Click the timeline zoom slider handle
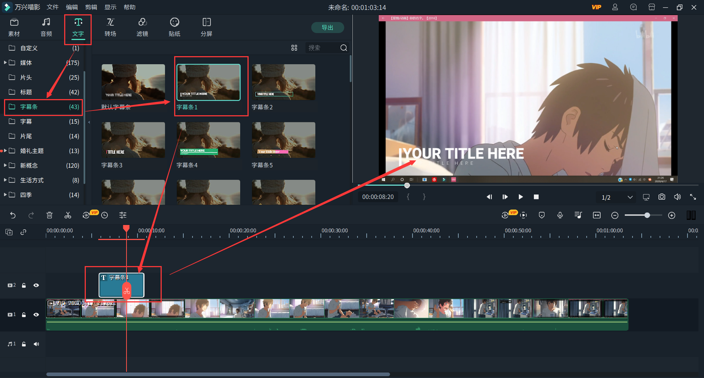This screenshot has width=704, height=378. click(647, 215)
